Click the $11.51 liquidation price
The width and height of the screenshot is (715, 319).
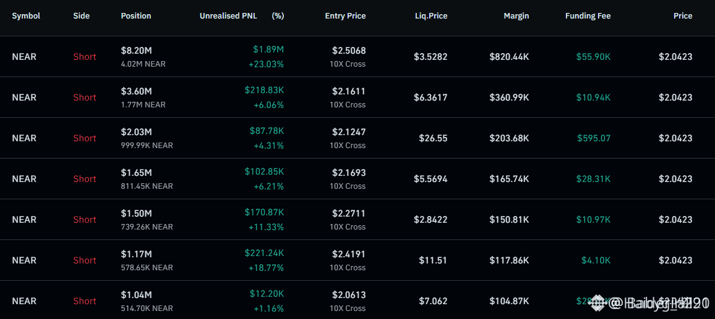[433, 260]
